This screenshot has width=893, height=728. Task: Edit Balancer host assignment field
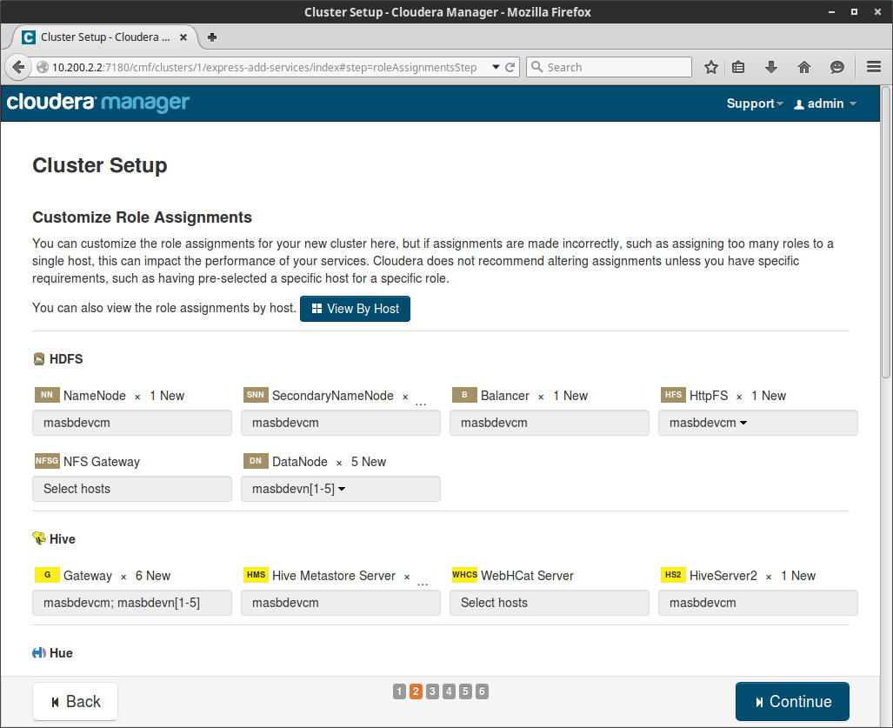549,423
